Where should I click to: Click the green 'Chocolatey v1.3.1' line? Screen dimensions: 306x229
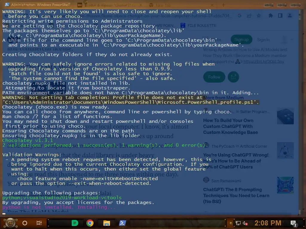[x=27, y=140]
